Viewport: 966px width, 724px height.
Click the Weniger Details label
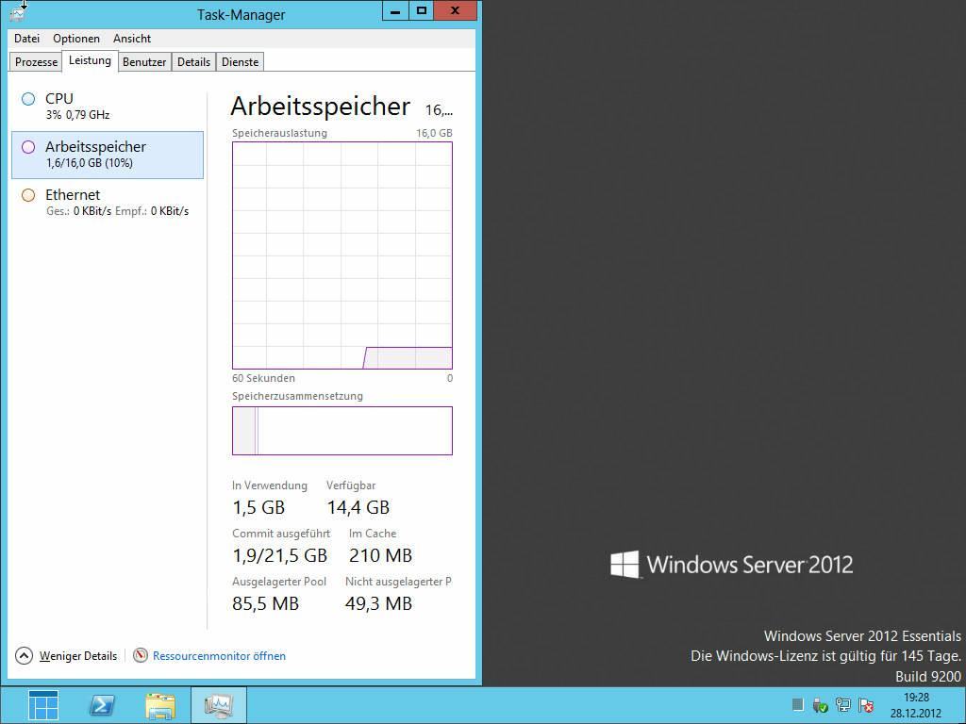78,656
